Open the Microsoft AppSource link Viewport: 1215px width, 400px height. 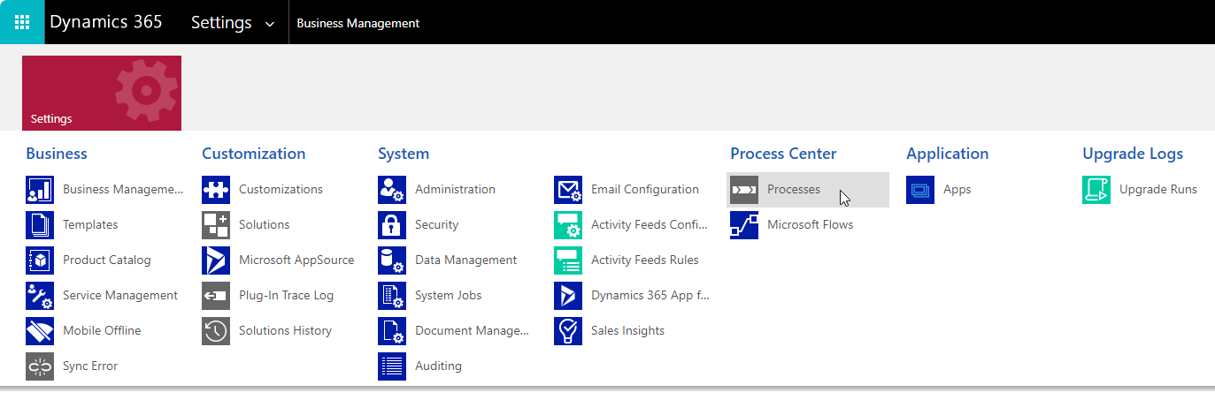pos(296,260)
